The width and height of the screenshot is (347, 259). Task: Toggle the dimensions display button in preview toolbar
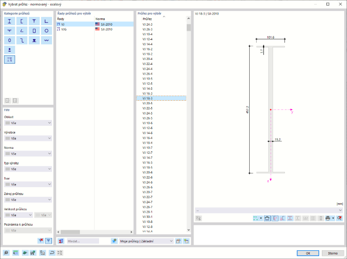click(267, 218)
